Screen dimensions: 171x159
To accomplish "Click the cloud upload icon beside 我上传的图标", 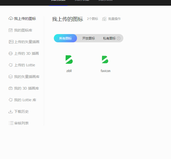I will click(11, 19).
